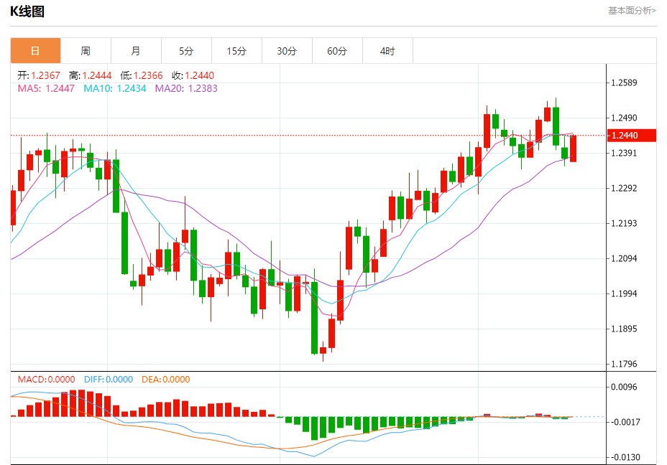
Task: Click the 收: 1.2440 close price
Action: pyautogui.click(x=193, y=75)
